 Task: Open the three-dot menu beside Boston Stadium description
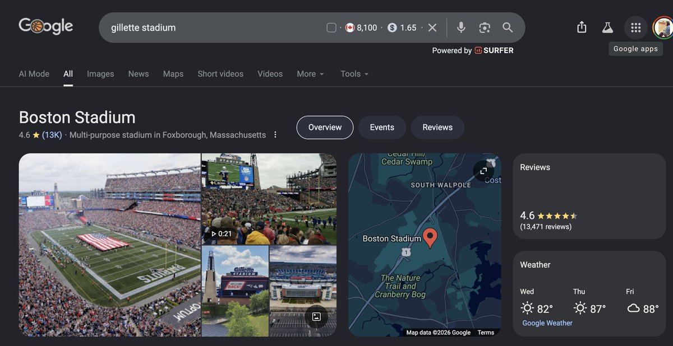[x=275, y=135]
